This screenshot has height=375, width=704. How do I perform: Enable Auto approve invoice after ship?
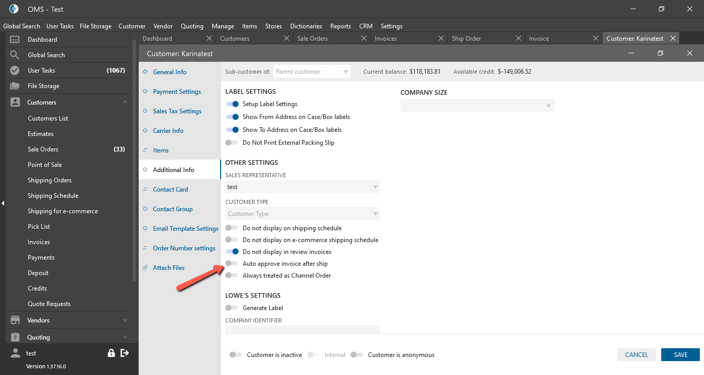[232, 264]
